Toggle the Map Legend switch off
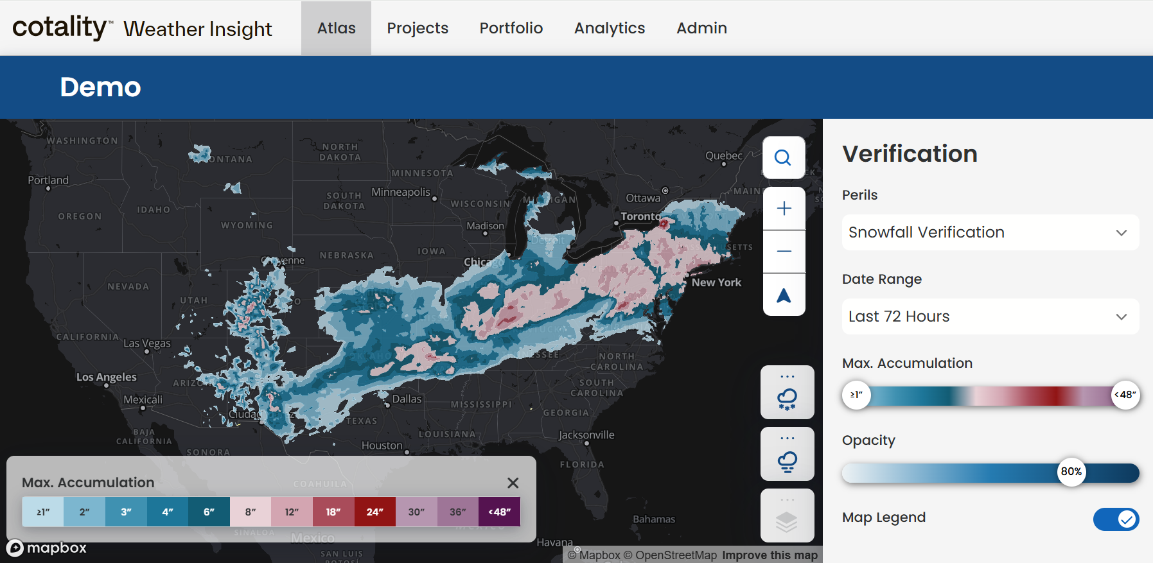1153x563 pixels. click(x=1116, y=519)
